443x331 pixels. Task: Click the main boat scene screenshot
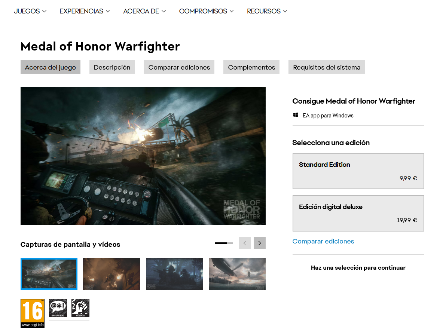[x=143, y=156]
